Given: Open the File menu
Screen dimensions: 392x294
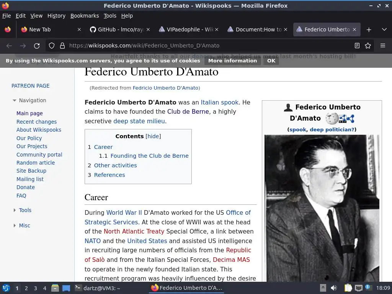Looking at the screenshot, I should 7,16.
